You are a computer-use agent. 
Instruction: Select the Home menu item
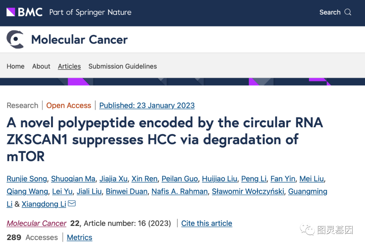coord(15,66)
